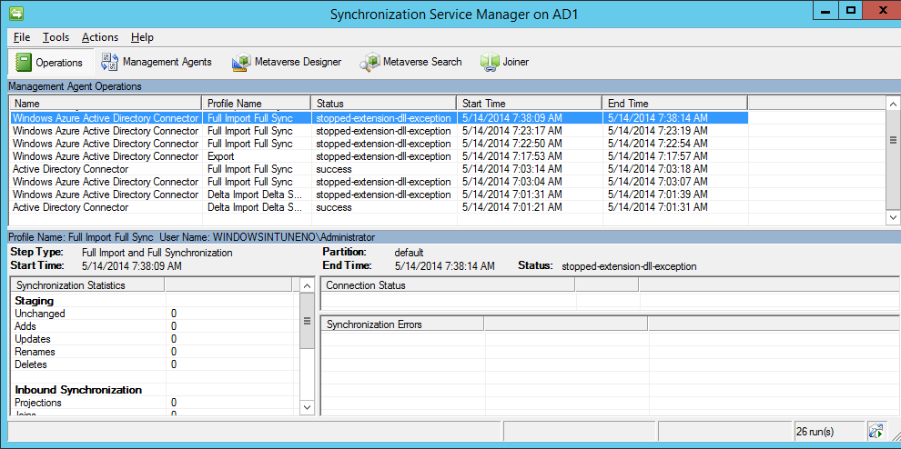This screenshot has height=449, width=901.
Task: Click operations list scroll down arrow
Action: tap(893, 217)
